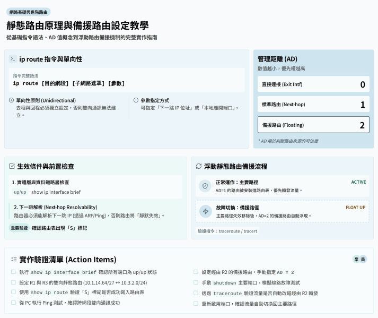The height and width of the screenshot is (318, 378).
Task: Click the 網路基礎與進階路由 category tag
Action: [x=29, y=12]
